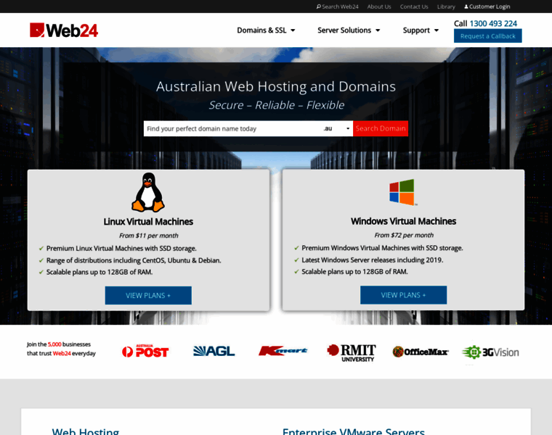
Task: Click Request a Callback button
Action: [488, 36]
